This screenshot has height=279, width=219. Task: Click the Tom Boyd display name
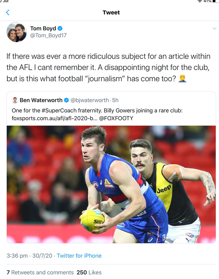[43, 28]
